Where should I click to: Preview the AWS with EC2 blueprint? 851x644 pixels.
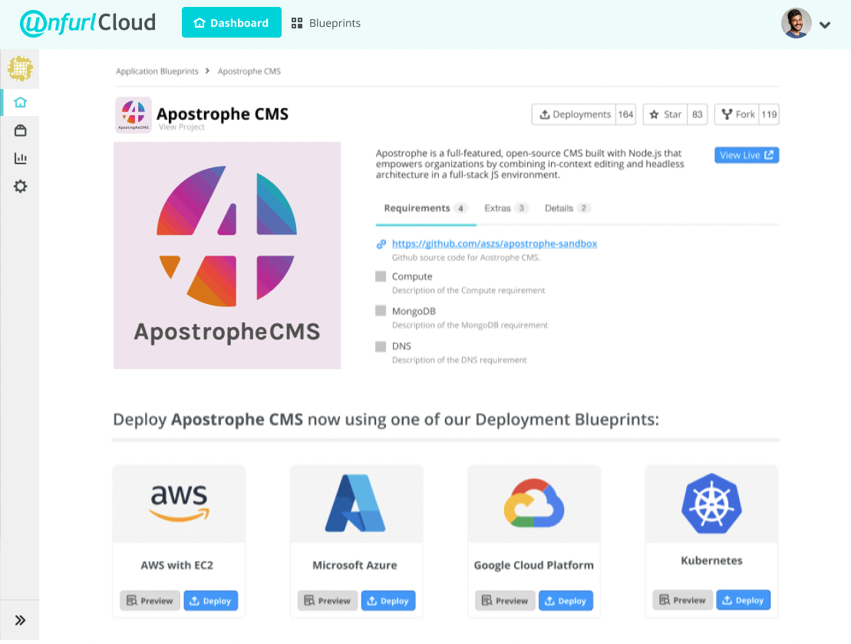150,600
